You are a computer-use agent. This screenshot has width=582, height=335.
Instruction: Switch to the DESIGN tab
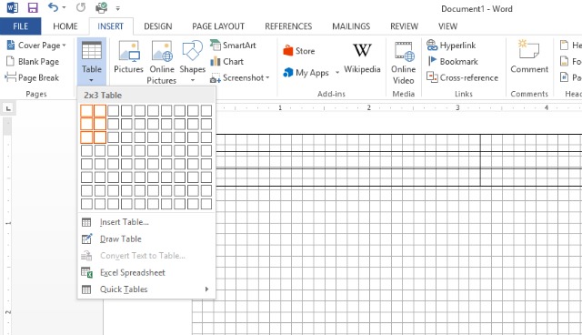[x=158, y=26]
